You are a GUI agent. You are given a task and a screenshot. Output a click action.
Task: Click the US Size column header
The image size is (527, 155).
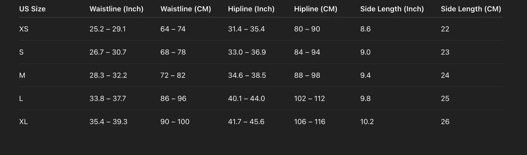(32, 9)
